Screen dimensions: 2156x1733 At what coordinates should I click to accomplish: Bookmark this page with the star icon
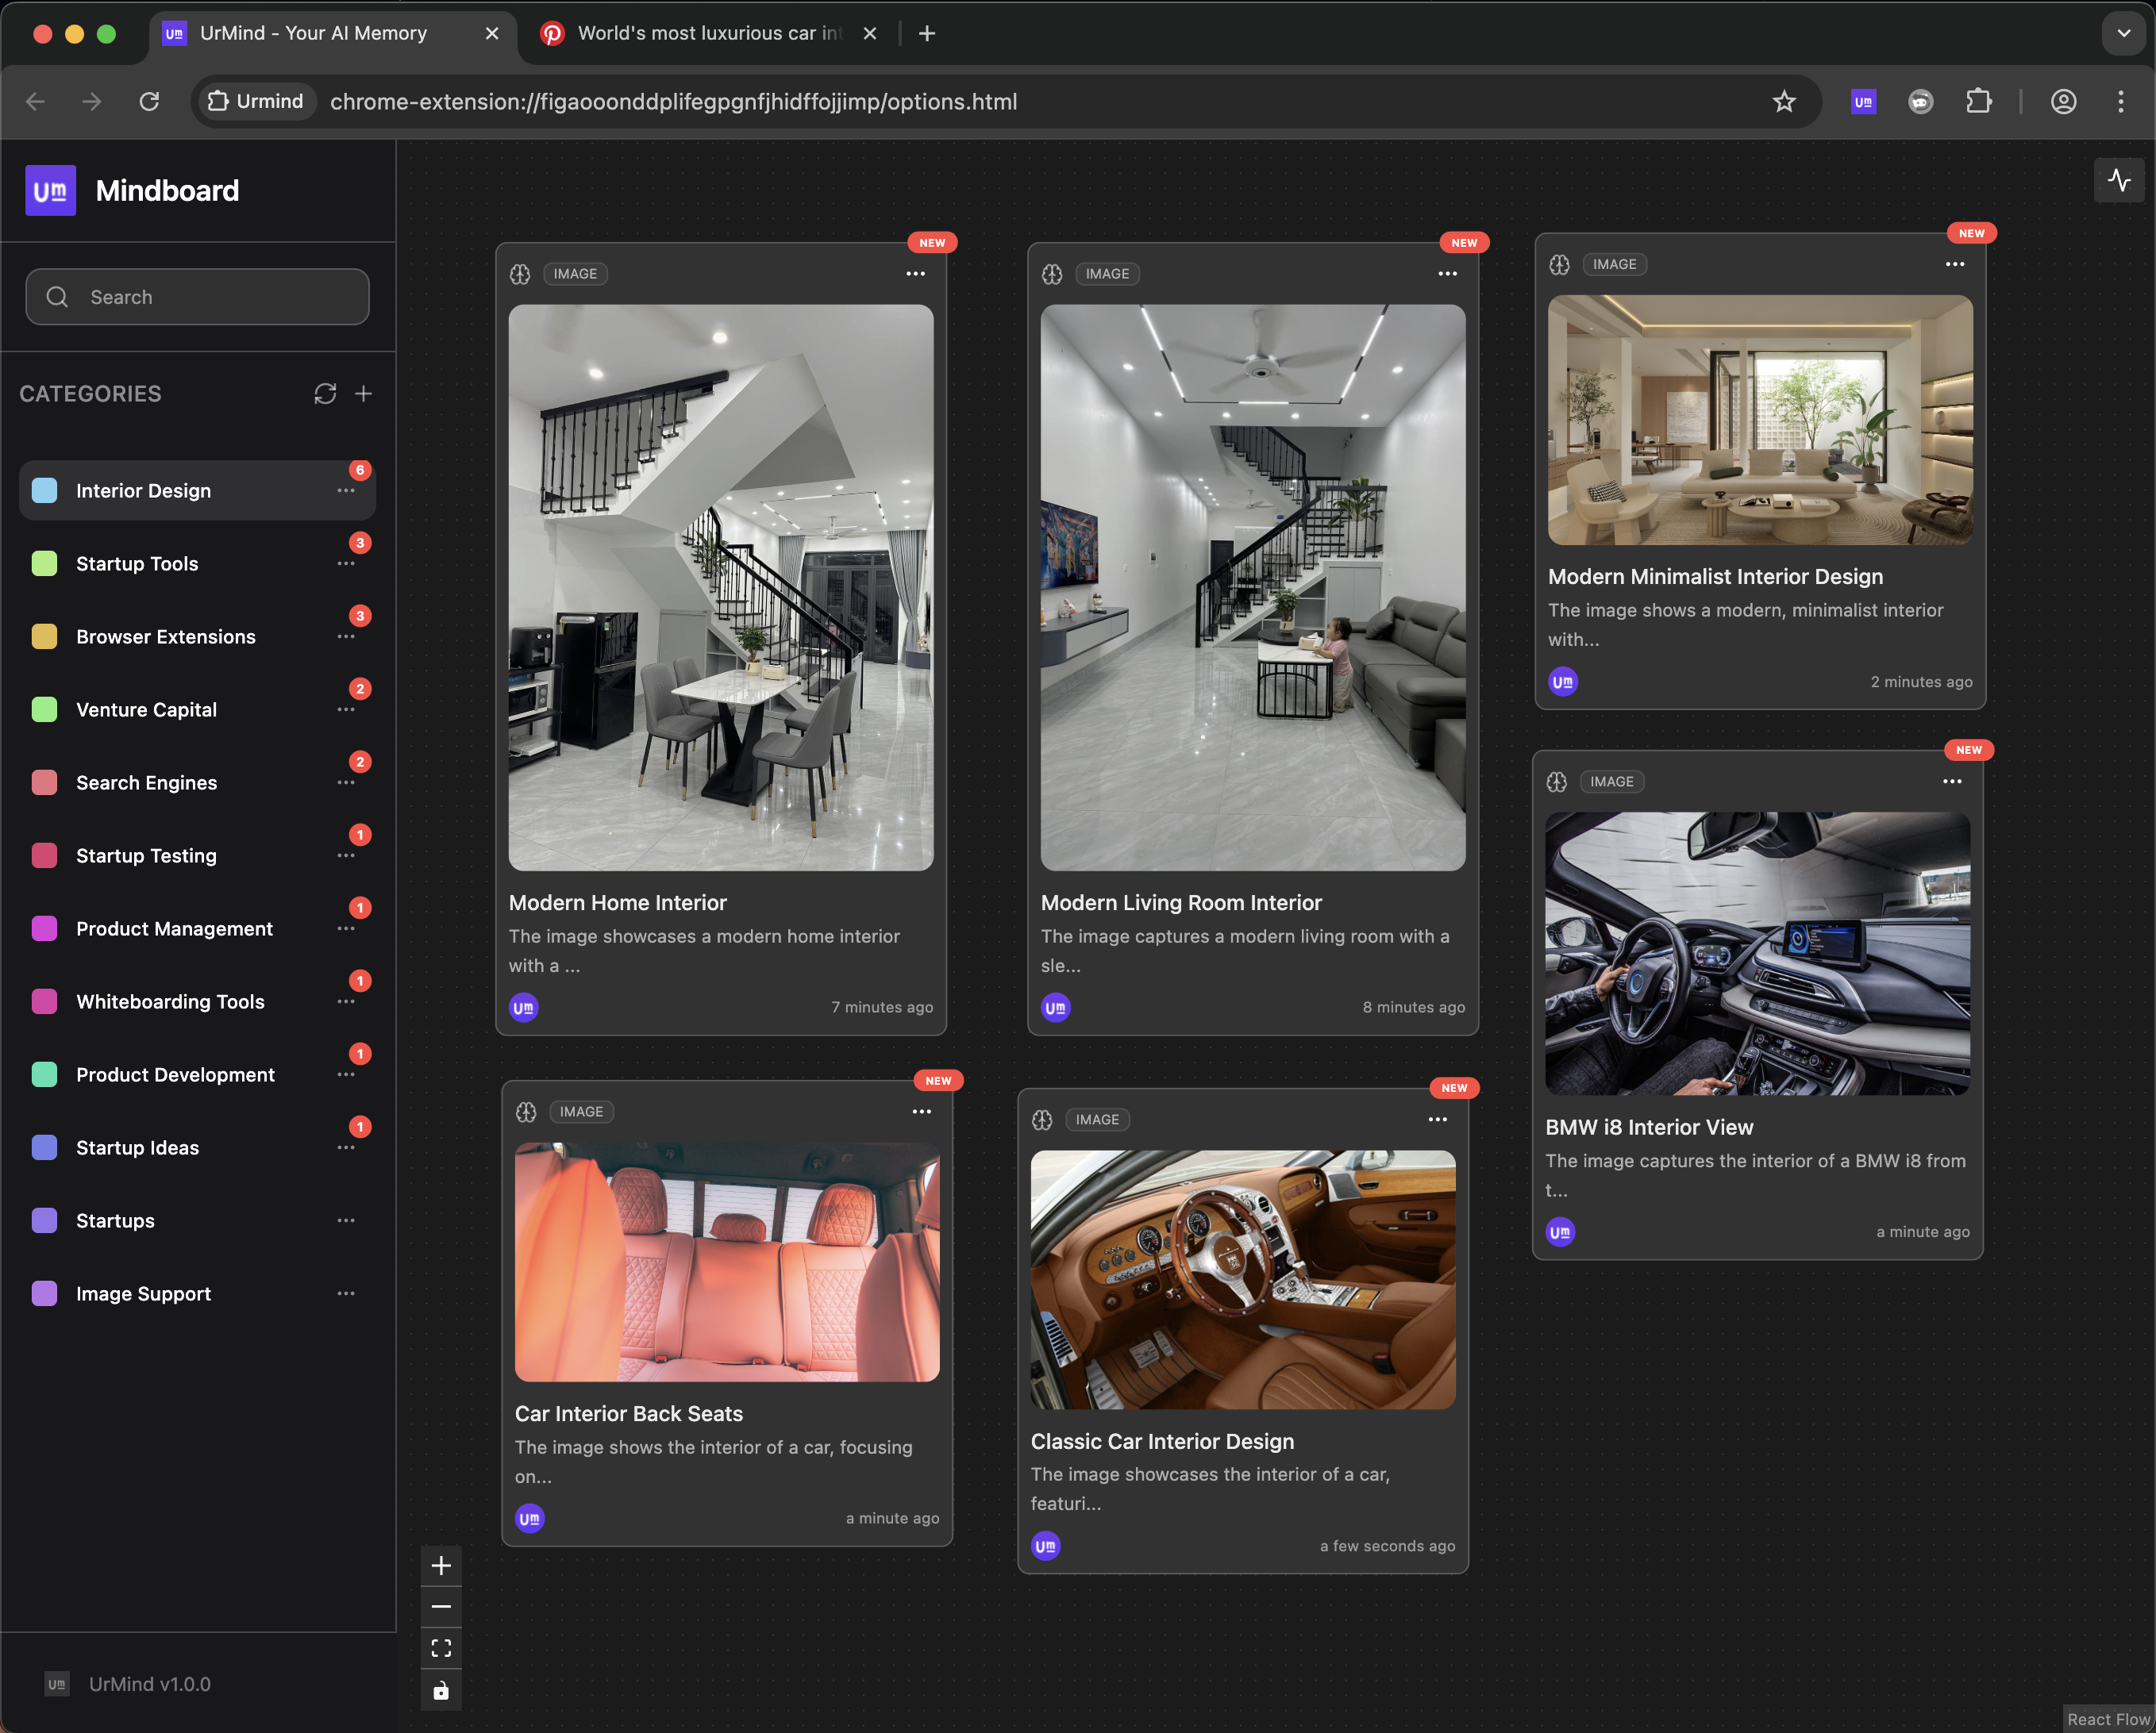pos(1784,102)
